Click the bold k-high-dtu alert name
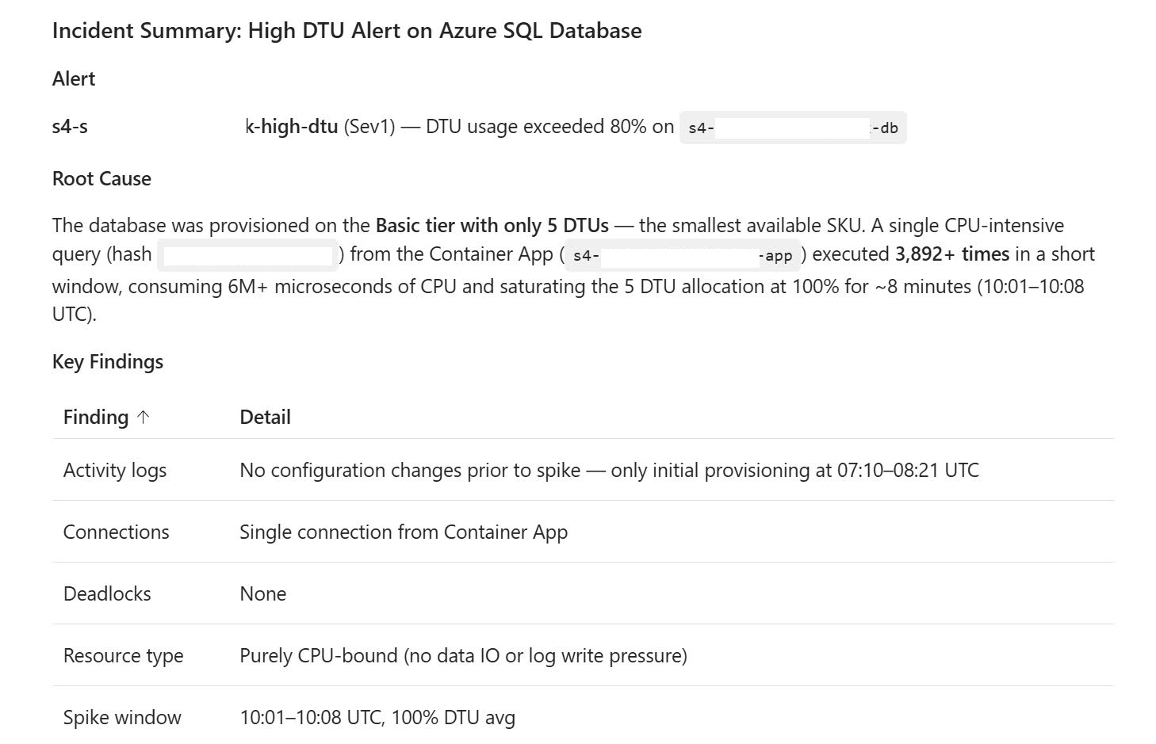This screenshot has height=744, width=1156. 292,126
